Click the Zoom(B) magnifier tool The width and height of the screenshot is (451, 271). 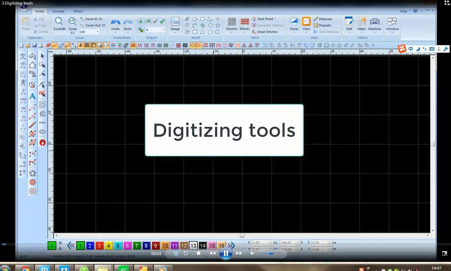point(59,24)
